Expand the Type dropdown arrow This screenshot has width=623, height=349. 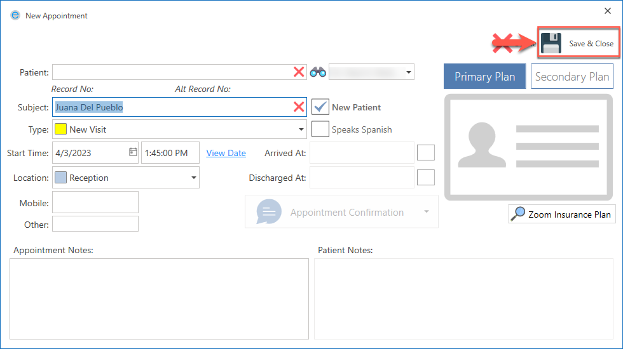(x=301, y=129)
